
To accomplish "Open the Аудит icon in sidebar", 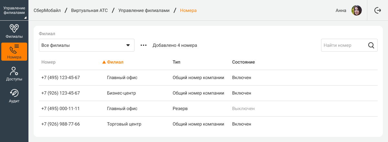I will [x=14, y=93].
